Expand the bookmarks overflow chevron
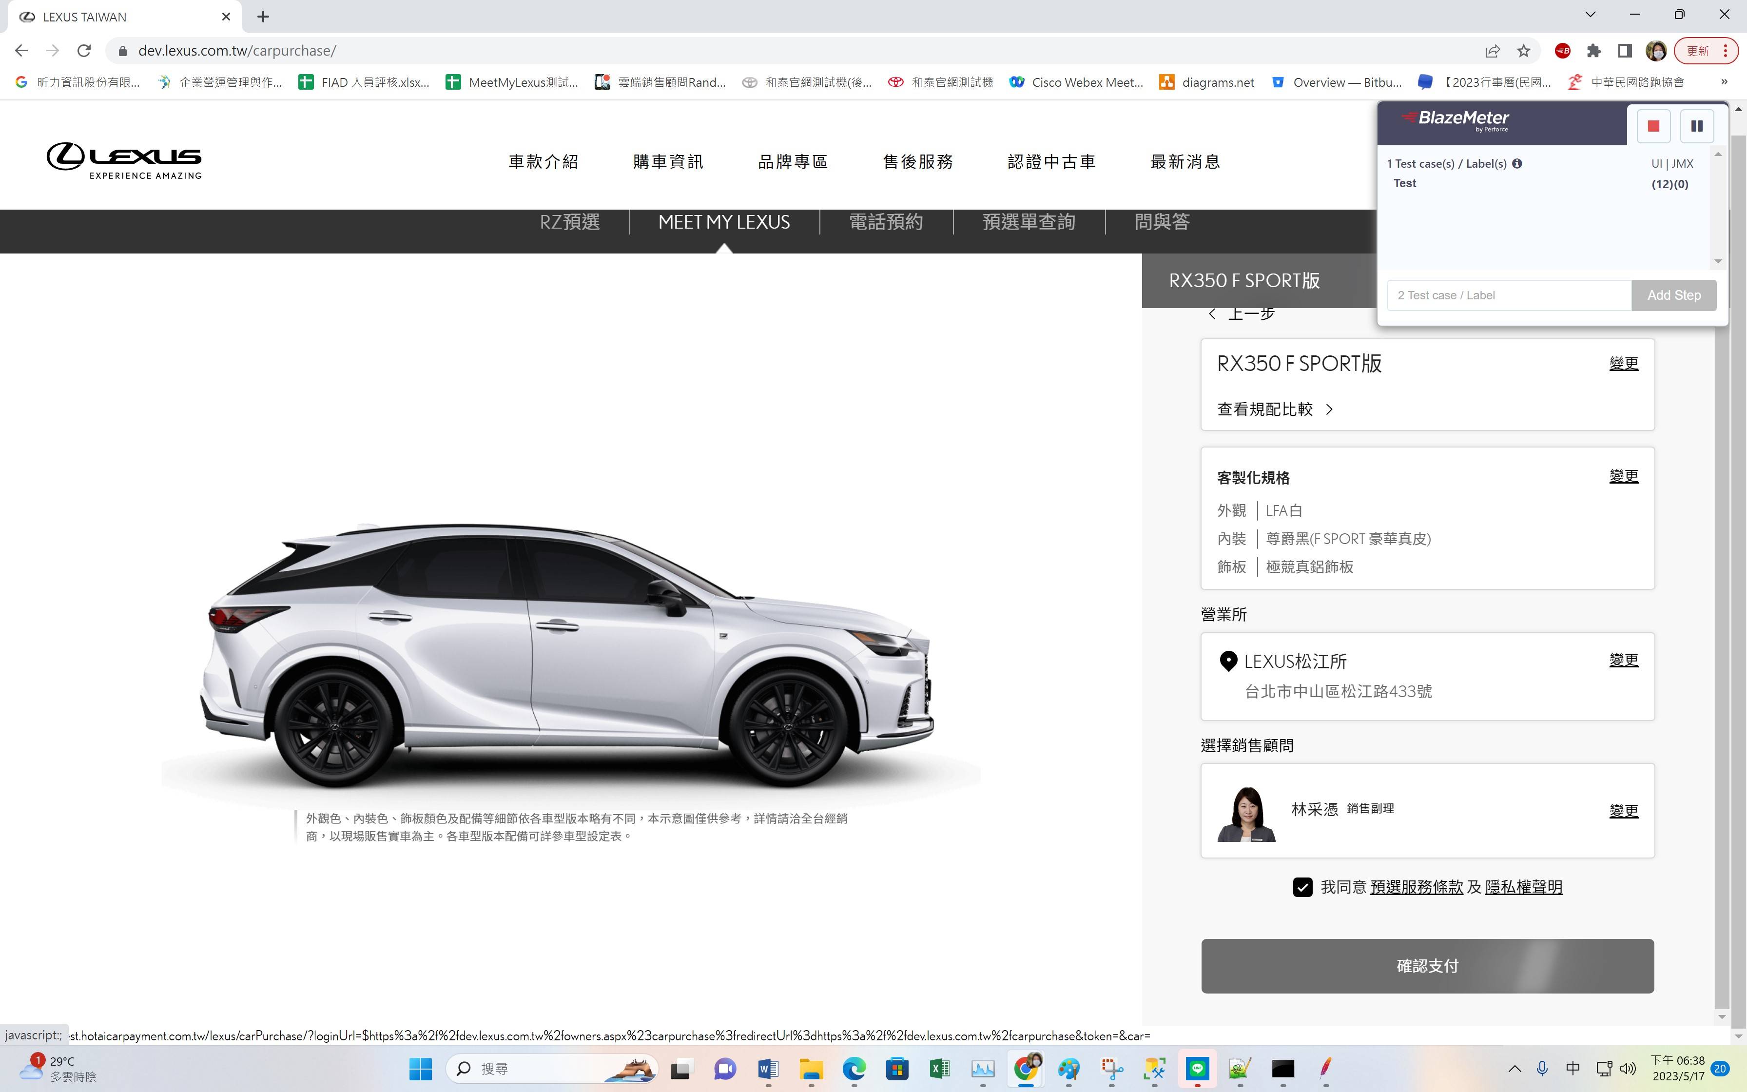Screen dimensions: 1747x1092 pos(1725,82)
